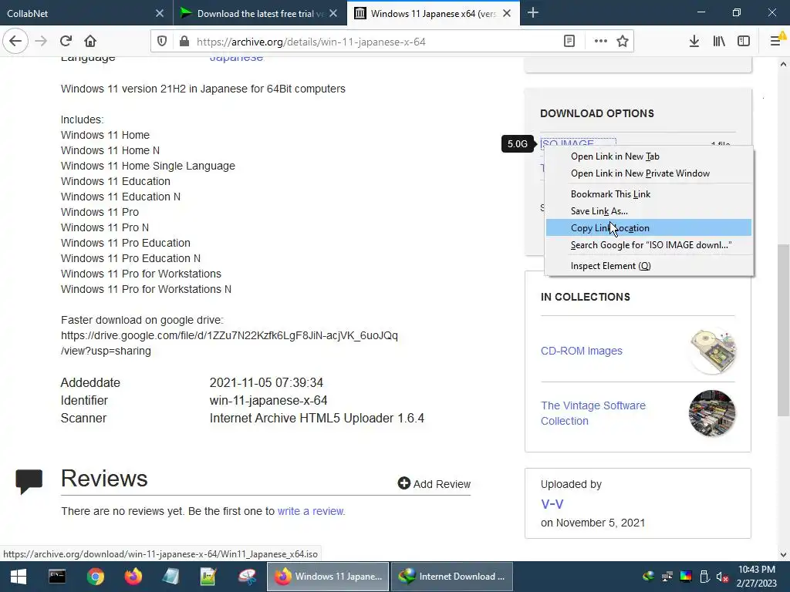Click the identifier win-11-japanese-x-64 text
790x592 pixels.
coord(268,400)
